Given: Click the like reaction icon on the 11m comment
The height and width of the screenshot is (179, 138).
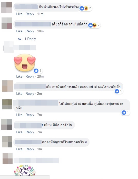Looking at the screenshot, I should pyautogui.click(x=82, y=8).
